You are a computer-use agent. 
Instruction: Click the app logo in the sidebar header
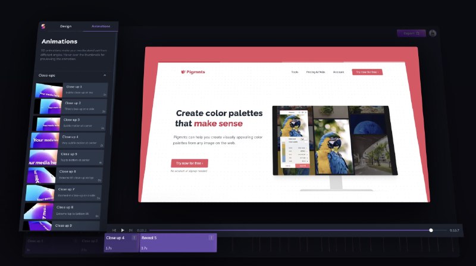pyautogui.click(x=43, y=26)
